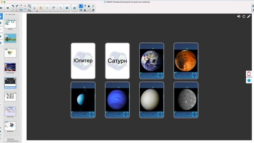Edit the activity with pencil icon
The image size is (254, 143).
pyautogui.click(x=249, y=16)
